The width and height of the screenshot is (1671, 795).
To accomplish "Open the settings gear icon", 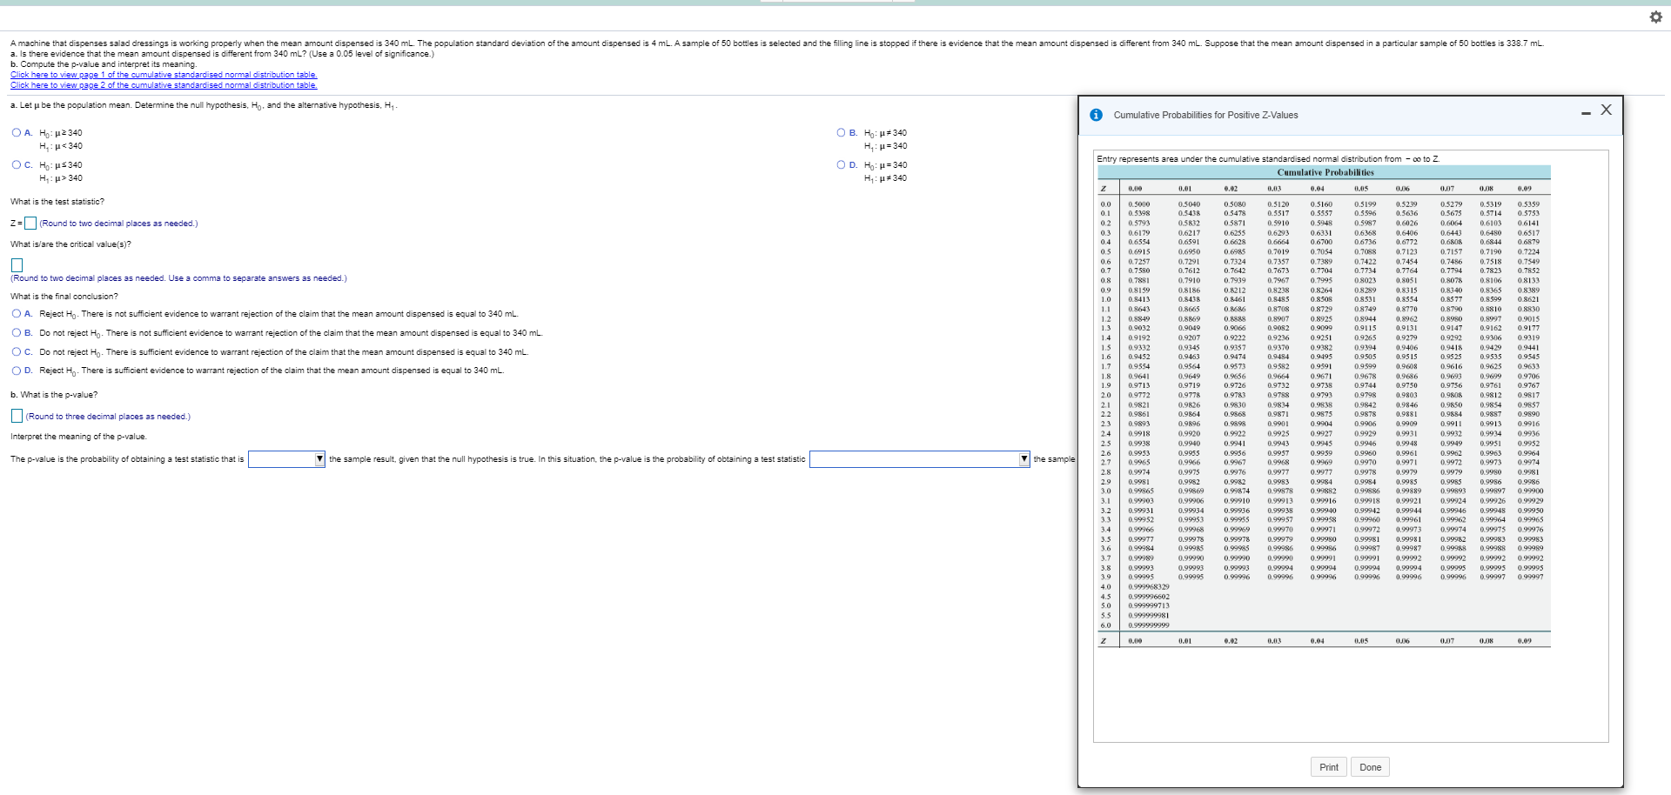I will [x=1655, y=17].
